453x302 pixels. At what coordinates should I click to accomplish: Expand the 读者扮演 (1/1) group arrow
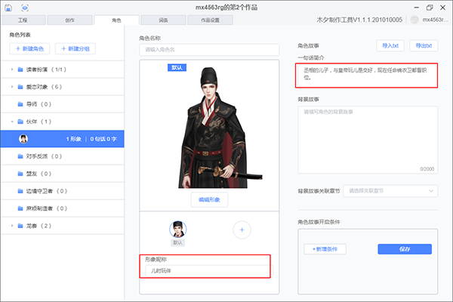(x=12, y=69)
